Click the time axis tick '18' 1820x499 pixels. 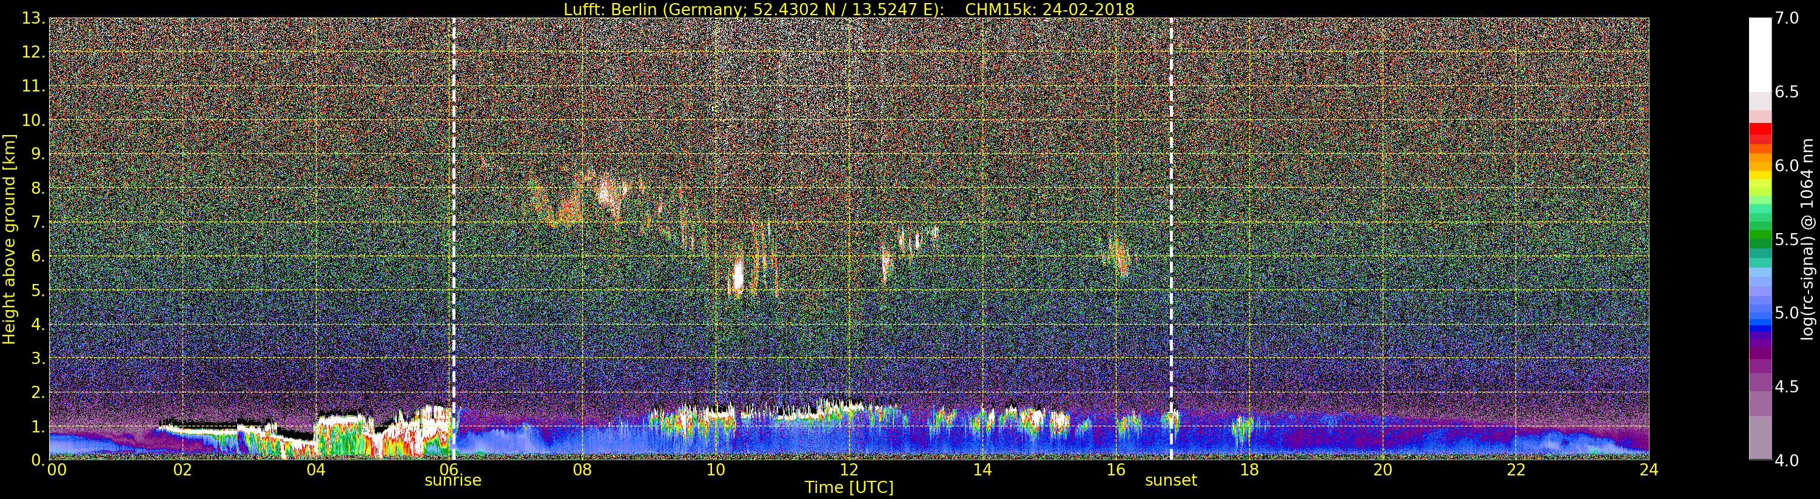1249,470
